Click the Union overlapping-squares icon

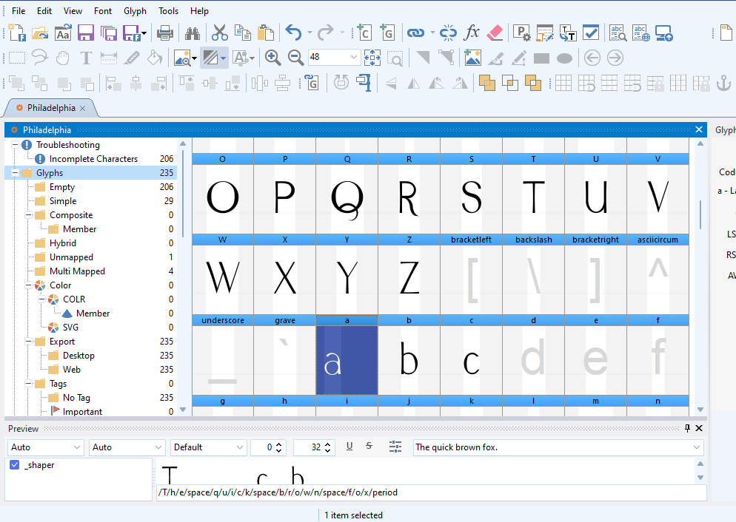[486, 84]
